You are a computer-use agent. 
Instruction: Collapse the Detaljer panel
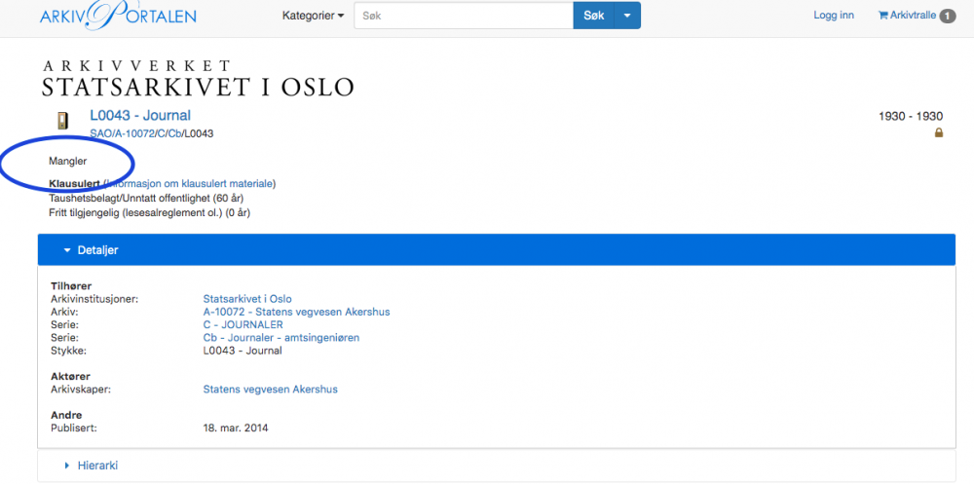[92, 250]
